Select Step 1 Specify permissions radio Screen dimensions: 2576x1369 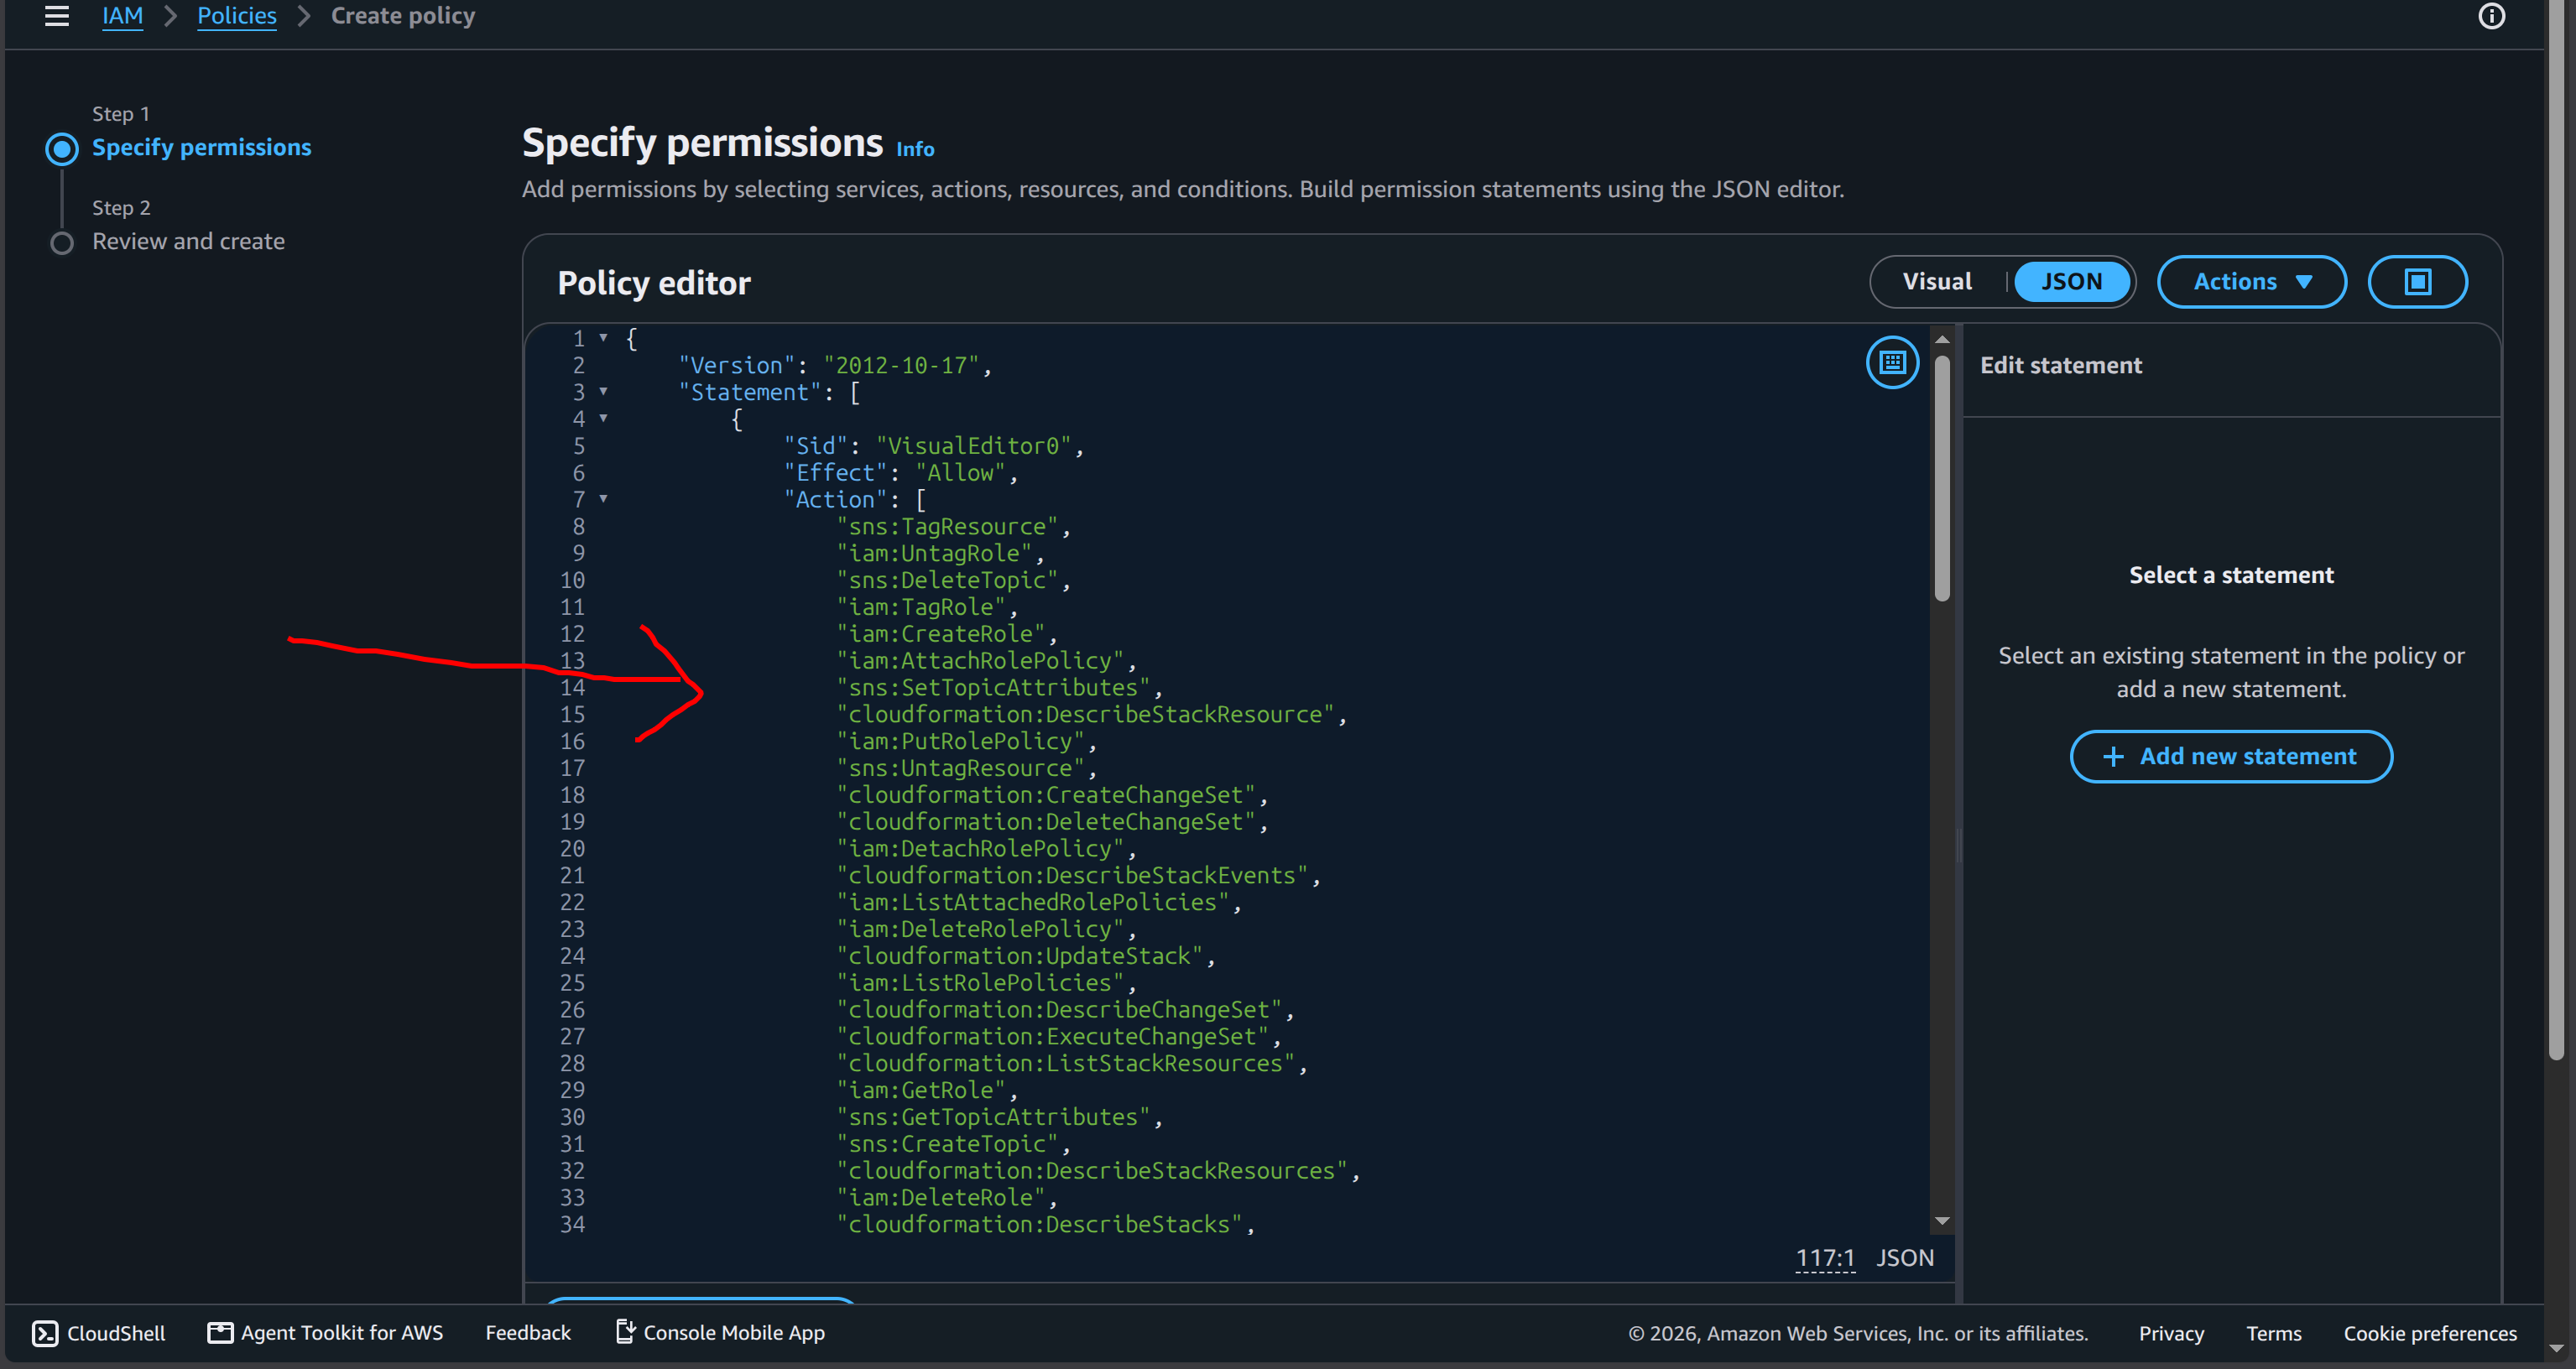click(62, 149)
